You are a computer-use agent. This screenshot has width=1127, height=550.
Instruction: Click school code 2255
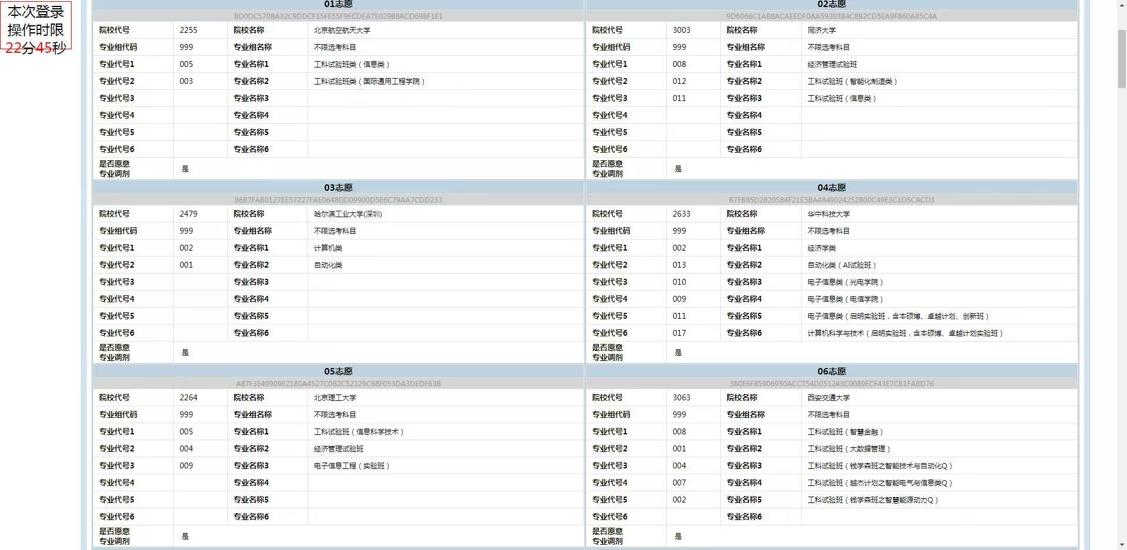click(188, 30)
